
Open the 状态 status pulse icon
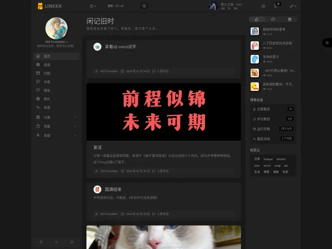click(x=38, y=107)
